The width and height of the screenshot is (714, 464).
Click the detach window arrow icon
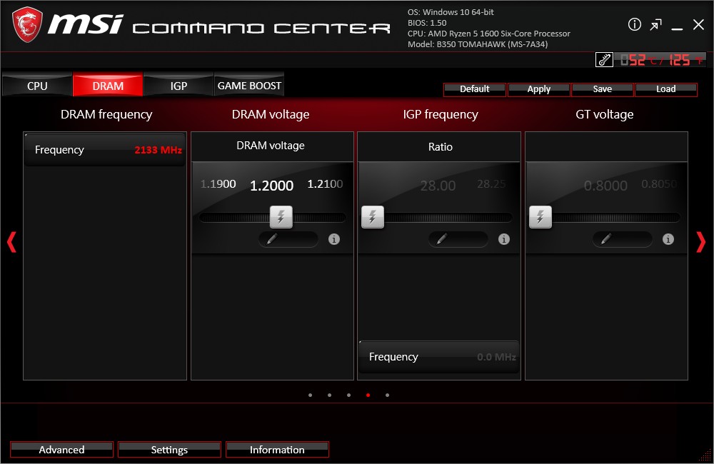655,25
